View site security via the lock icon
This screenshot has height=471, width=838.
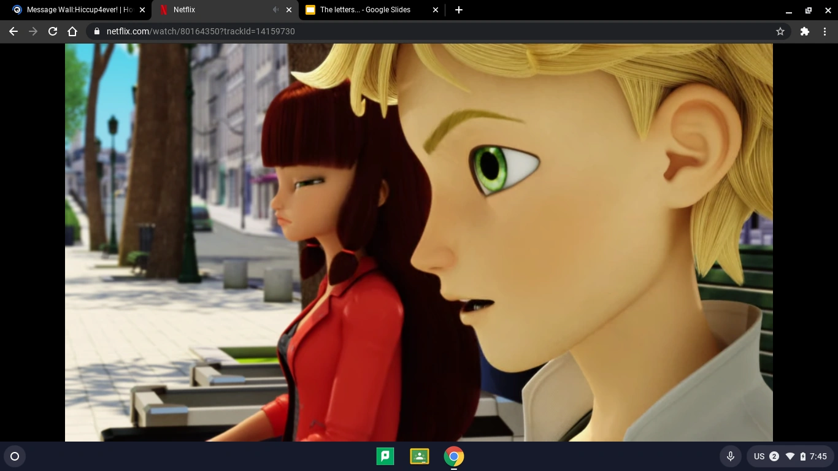pyautogui.click(x=96, y=31)
